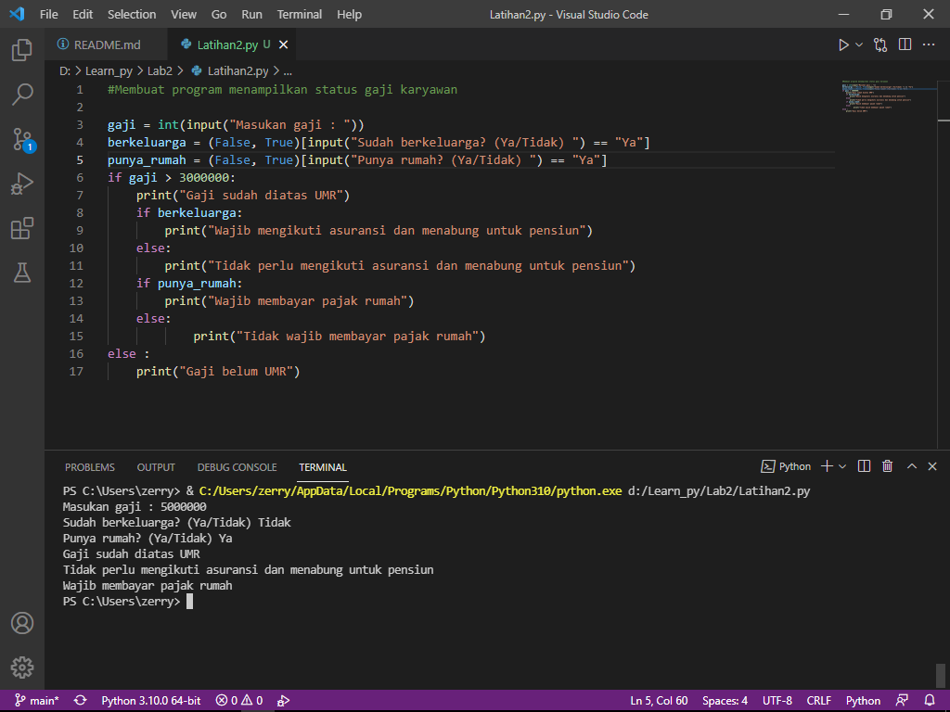Image resolution: width=950 pixels, height=712 pixels.
Task: Open the Search view
Action: coord(21,95)
